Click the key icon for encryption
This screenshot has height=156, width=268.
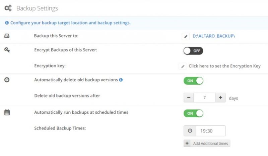[x=7, y=50]
